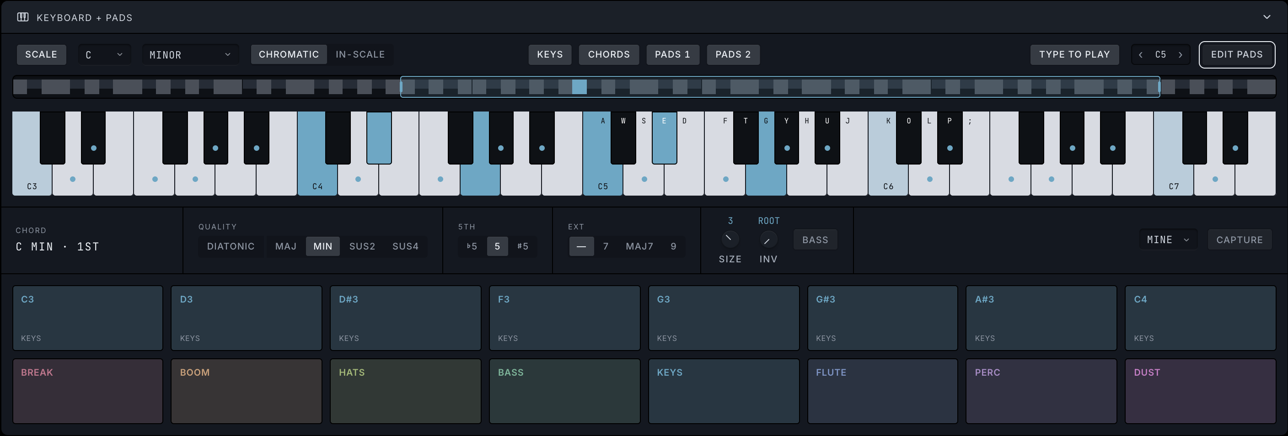Trigger the D#3 KEYS pad
This screenshot has height=436, width=1288.
point(405,318)
